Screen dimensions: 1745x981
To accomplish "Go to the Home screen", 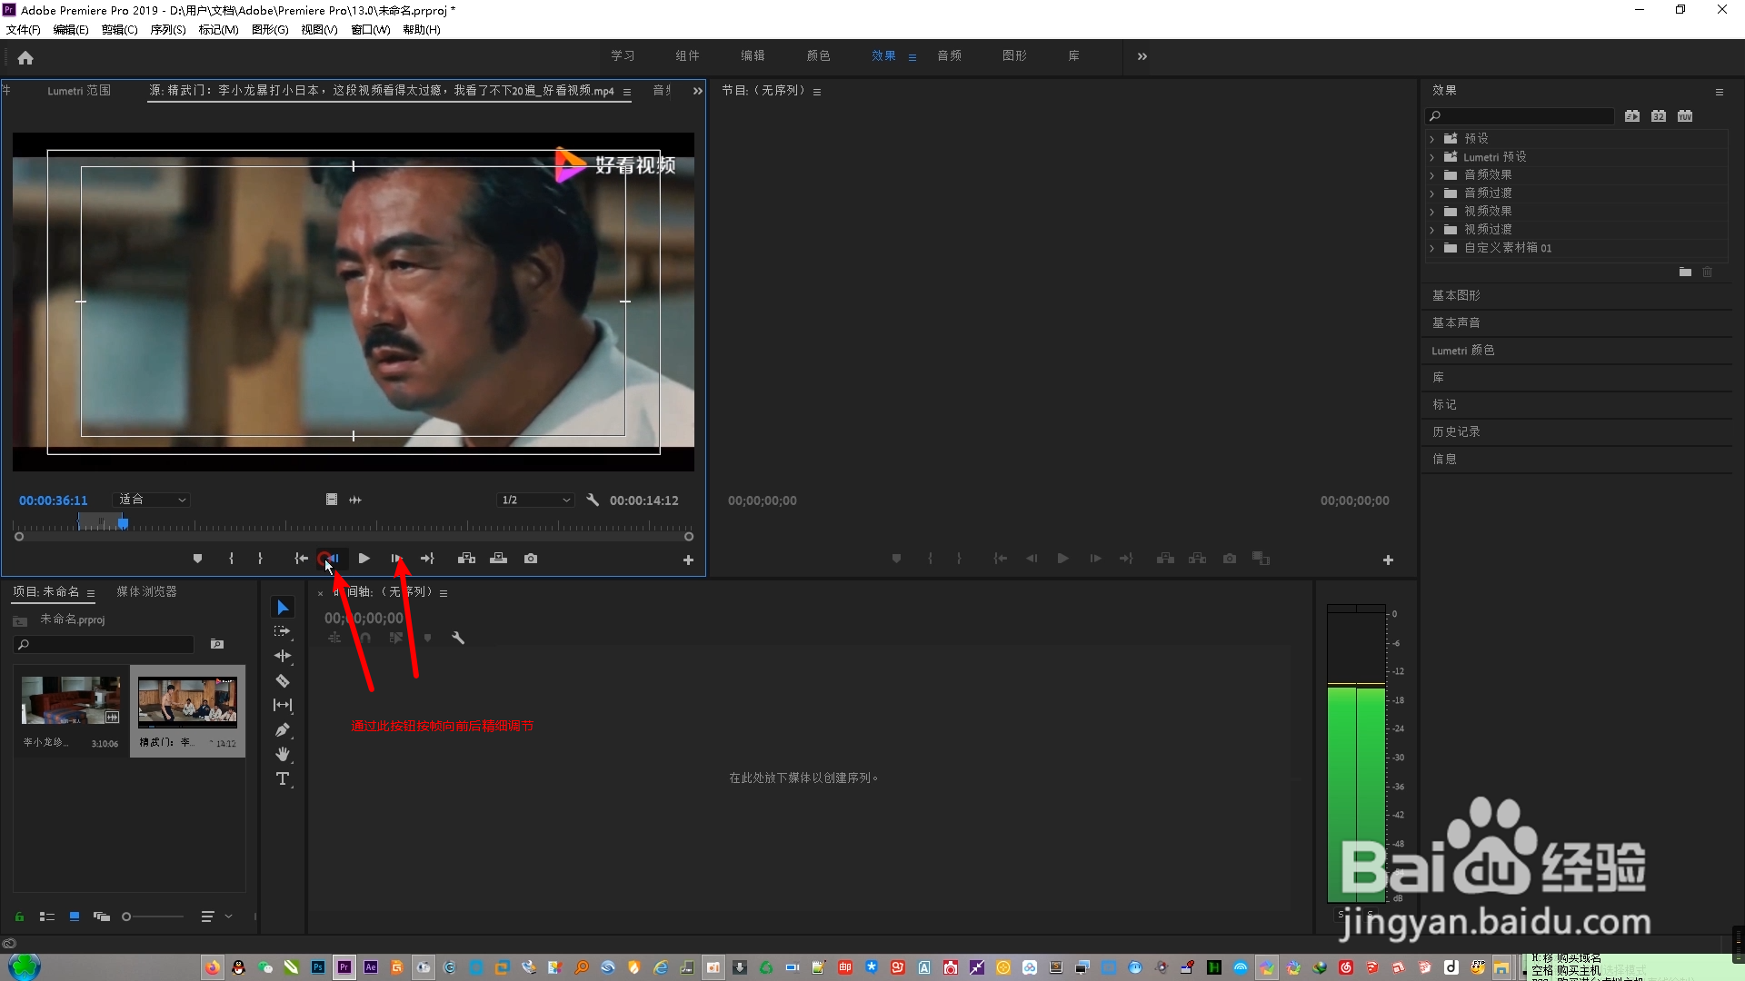I will (25, 58).
